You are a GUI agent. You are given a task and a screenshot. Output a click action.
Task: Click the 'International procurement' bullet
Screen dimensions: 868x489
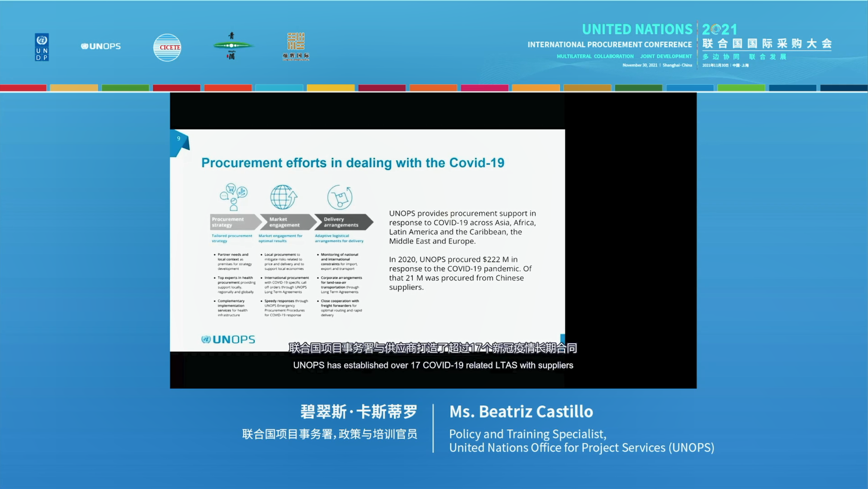tap(285, 285)
